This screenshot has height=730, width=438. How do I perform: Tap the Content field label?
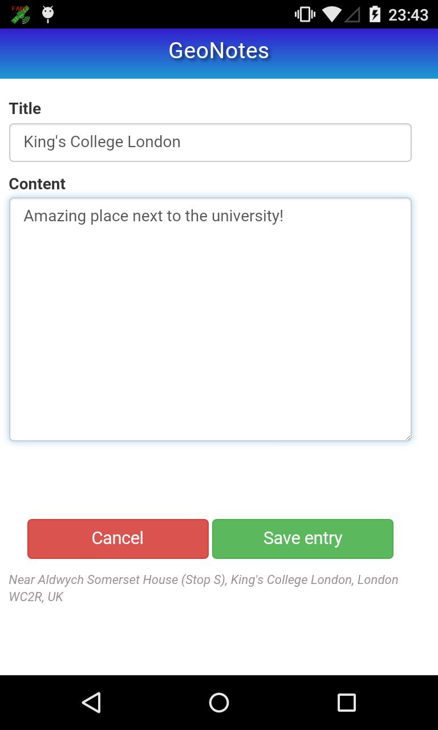pyautogui.click(x=37, y=184)
